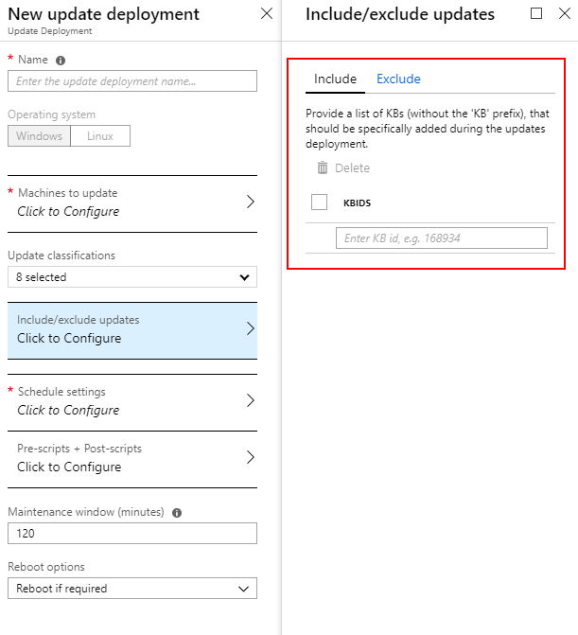Viewport: 578px width, 635px height.
Task: Click the Maintenance window info icon
Action: (x=177, y=513)
